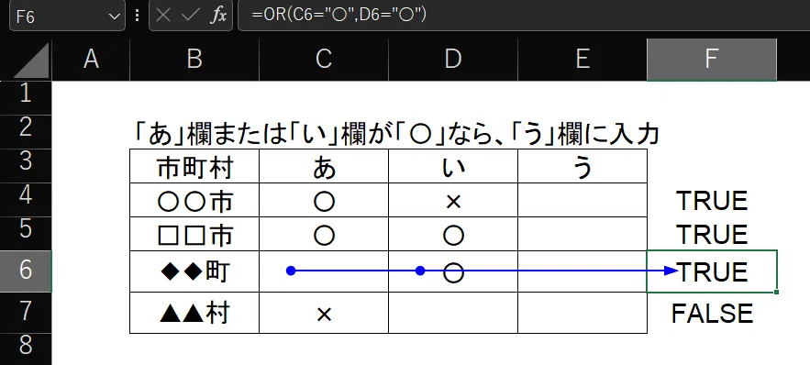The height and width of the screenshot is (365, 810).
Task: Click the fill handle of cell F6
Action: click(x=776, y=293)
